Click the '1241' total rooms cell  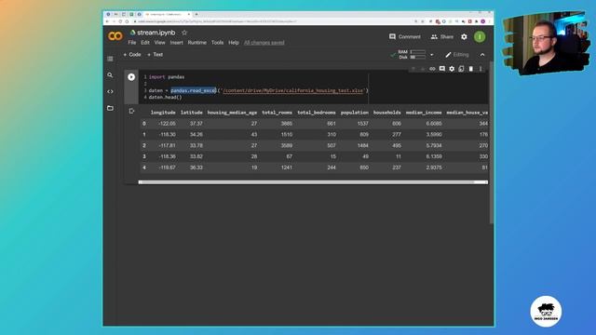(x=287, y=167)
